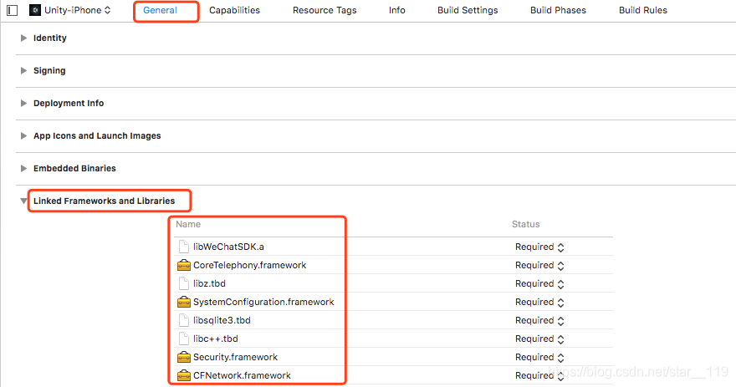736x387 pixels.
Task: Click the CFNetwork.framework toolbox icon
Action: tap(183, 375)
